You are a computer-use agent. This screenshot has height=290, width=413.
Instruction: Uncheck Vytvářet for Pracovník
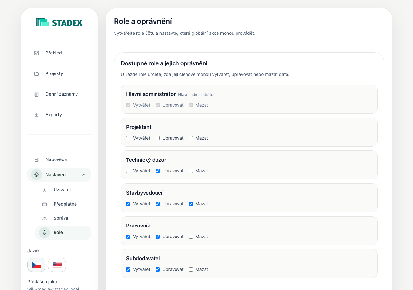click(128, 237)
